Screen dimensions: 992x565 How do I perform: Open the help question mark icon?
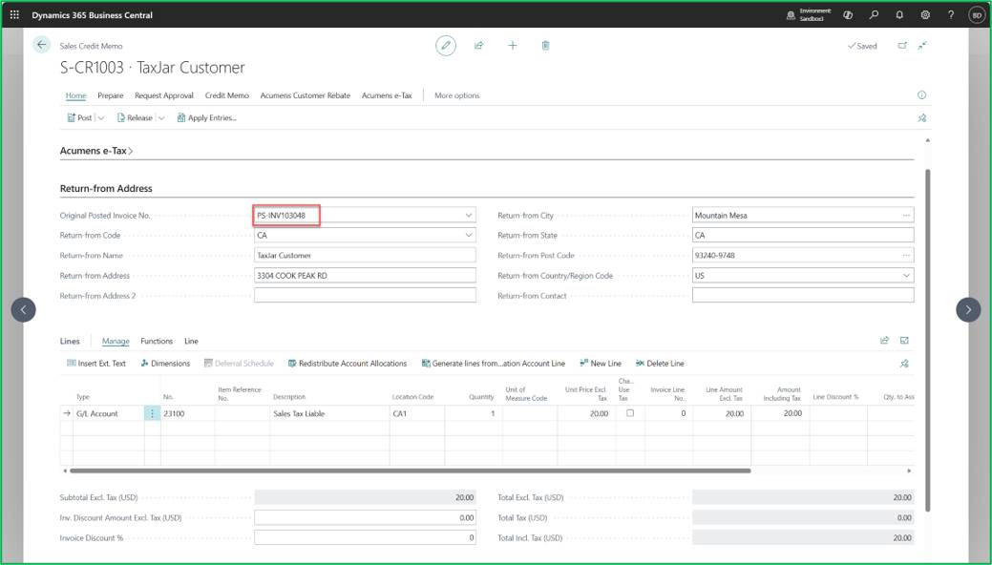tap(951, 14)
